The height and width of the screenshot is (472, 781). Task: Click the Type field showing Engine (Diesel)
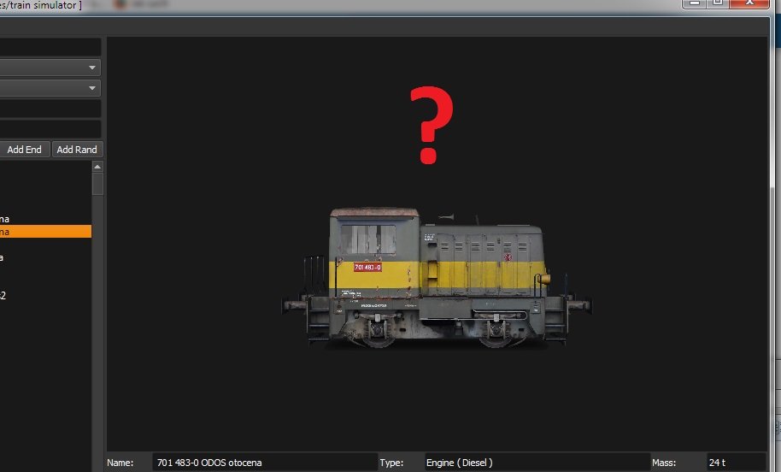tap(536, 463)
